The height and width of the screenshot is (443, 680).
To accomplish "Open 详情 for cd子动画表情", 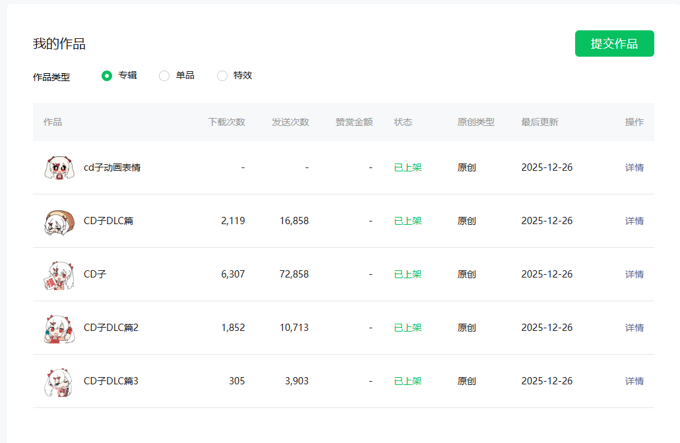I will [x=634, y=167].
